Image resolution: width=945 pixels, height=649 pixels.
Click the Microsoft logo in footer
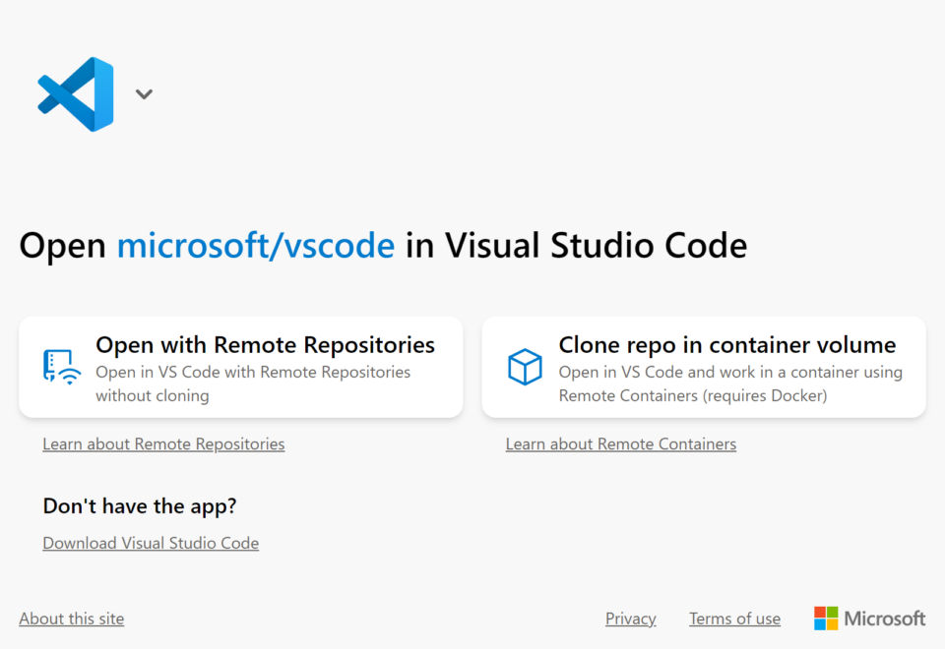point(869,619)
